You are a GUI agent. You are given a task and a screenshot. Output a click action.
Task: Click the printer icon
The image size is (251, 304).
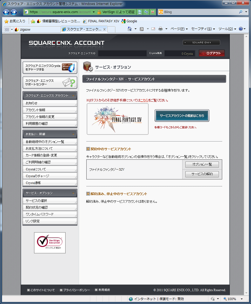point(160,29)
